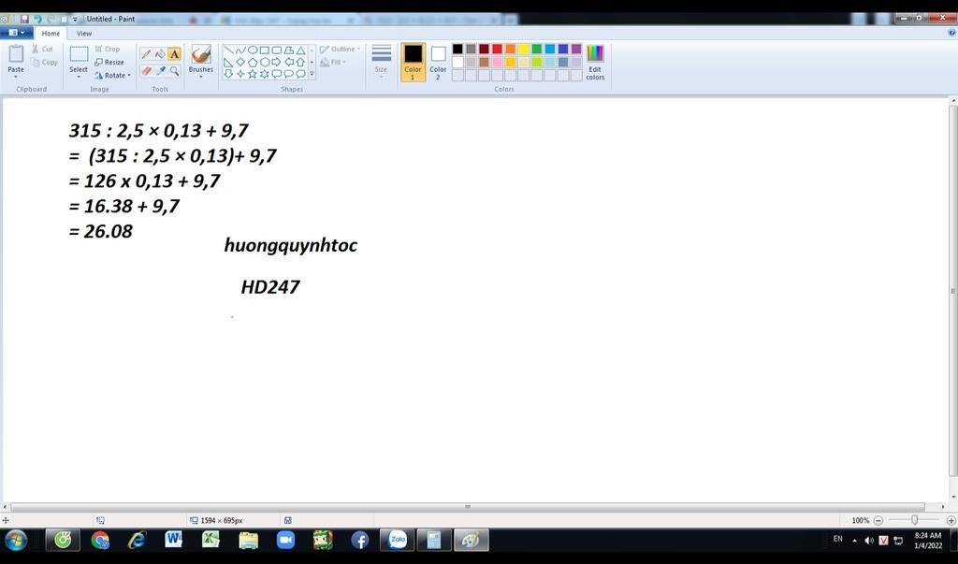Open the Select tool dropdown
This screenshot has width=958, height=564.
click(79, 77)
